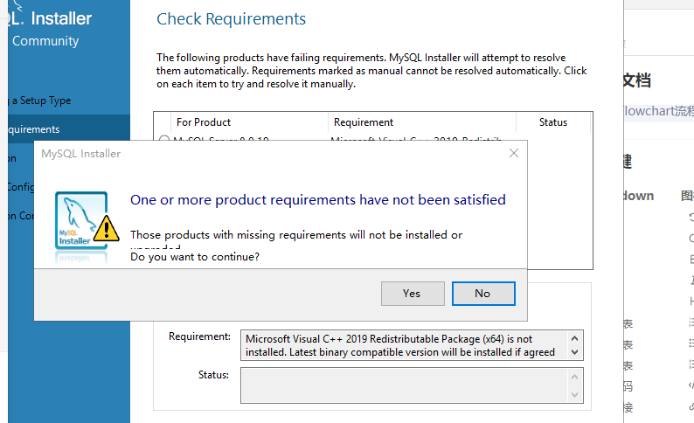This screenshot has width=694, height=423.
Task: Click the 'For Product' column header
Action: point(203,122)
